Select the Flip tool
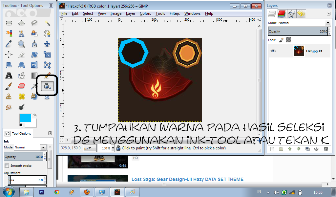This screenshot has width=336, height=197. click(x=34, y=65)
